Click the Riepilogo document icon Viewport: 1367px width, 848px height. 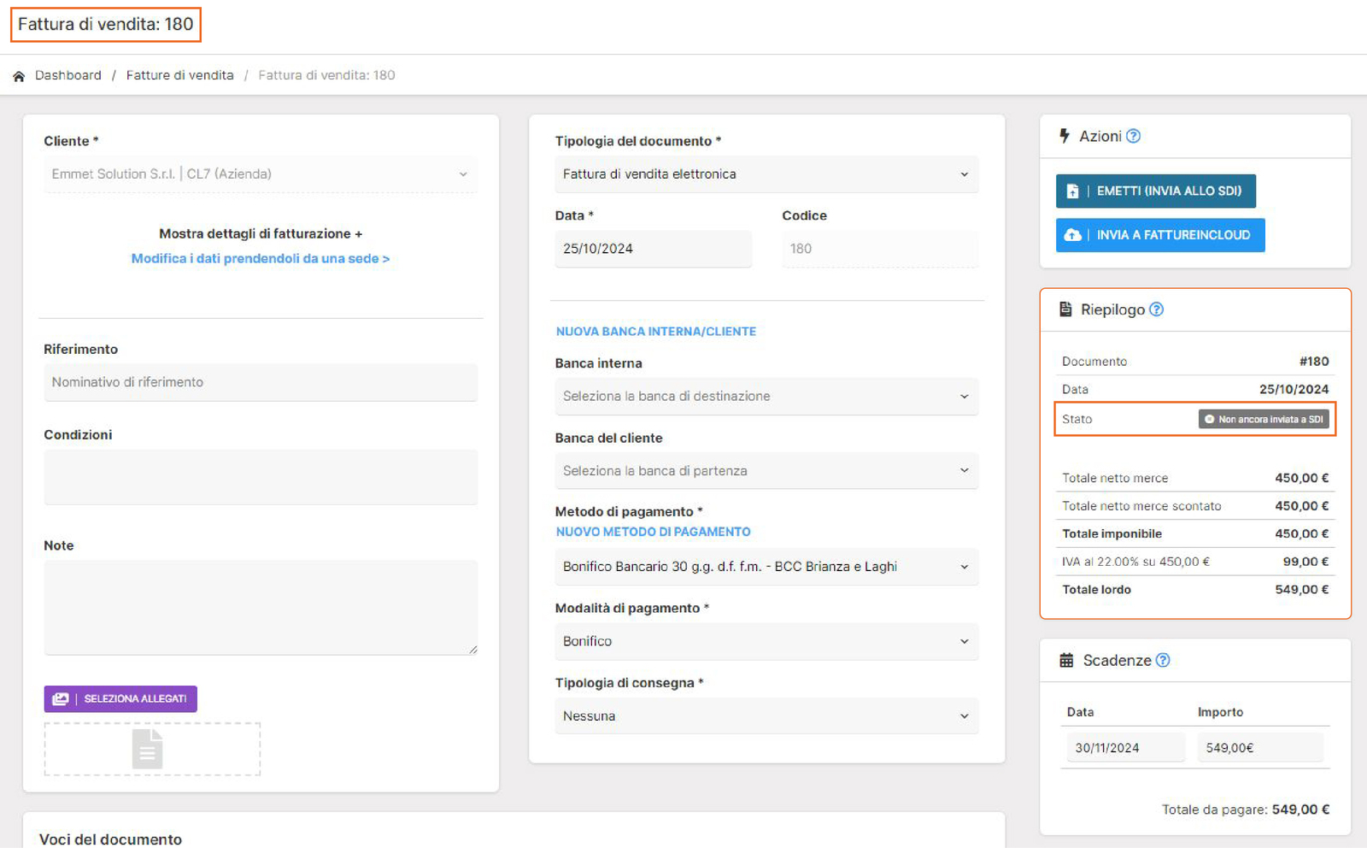(x=1065, y=309)
